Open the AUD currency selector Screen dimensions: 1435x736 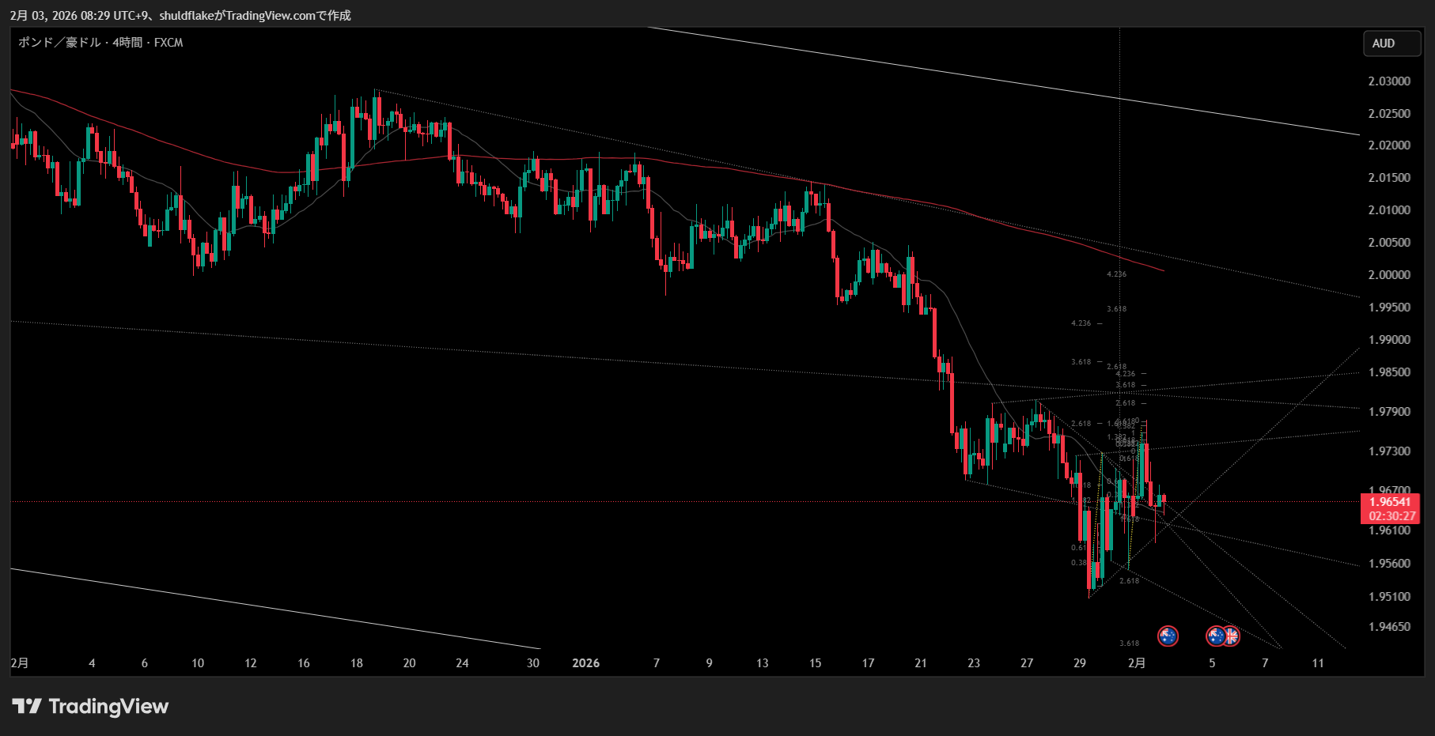tap(1391, 43)
